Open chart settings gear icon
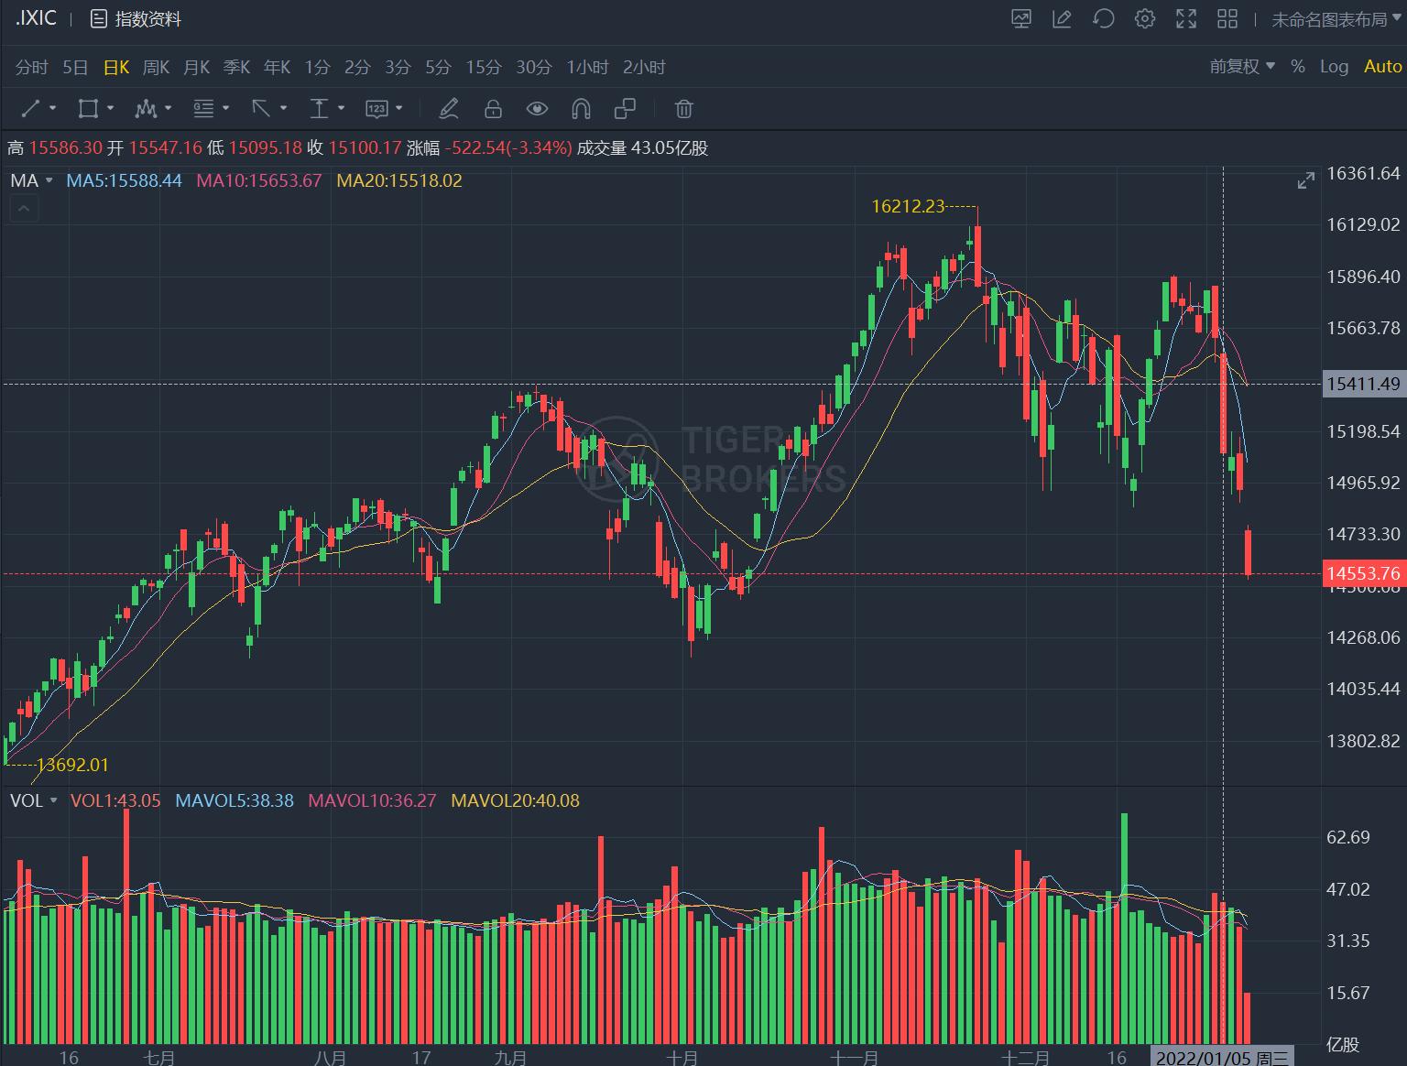This screenshot has width=1407, height=1066. pos(1145,18)
